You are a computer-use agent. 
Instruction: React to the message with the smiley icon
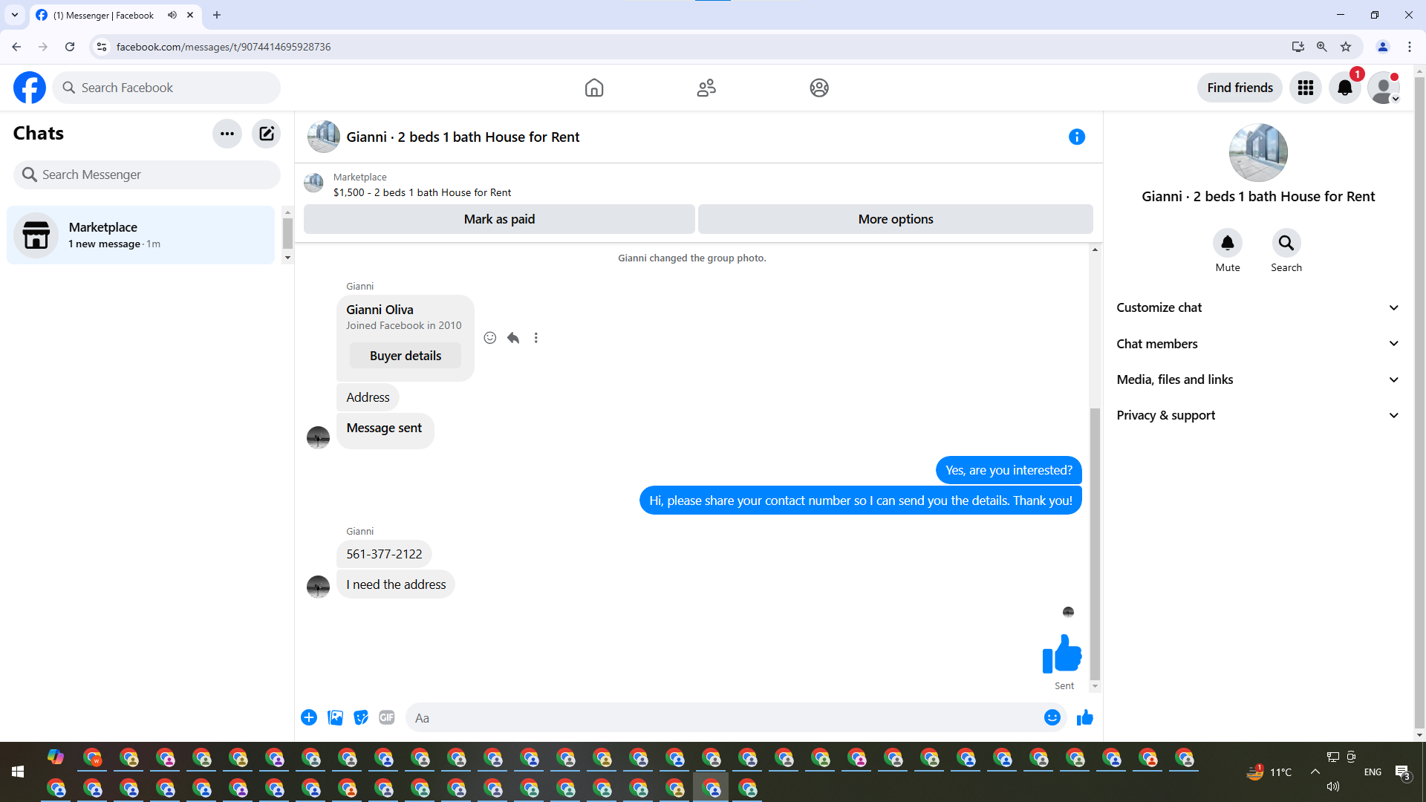click(x=489, y=338)
